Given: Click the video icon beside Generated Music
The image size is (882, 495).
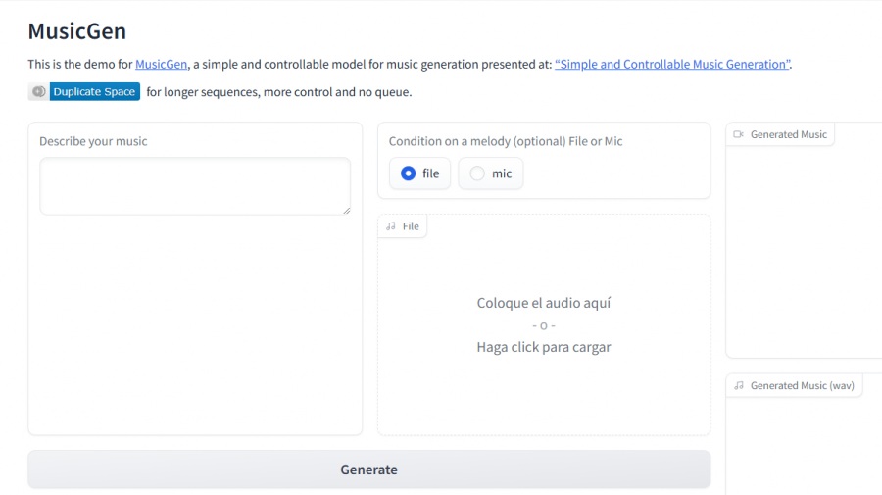Looking at the screenshot, I should point(739,135).
